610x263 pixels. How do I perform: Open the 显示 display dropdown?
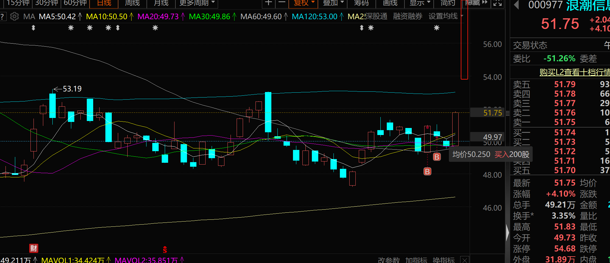pos(420,3)
